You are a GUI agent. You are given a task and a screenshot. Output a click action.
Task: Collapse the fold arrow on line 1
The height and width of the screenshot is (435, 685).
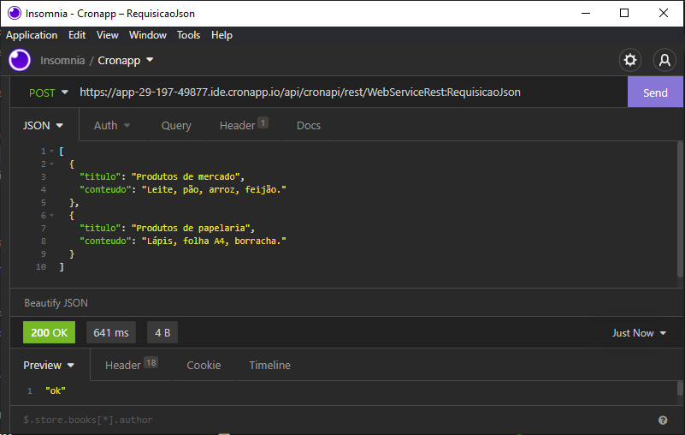pyautogui.click(x=51, y=151)
